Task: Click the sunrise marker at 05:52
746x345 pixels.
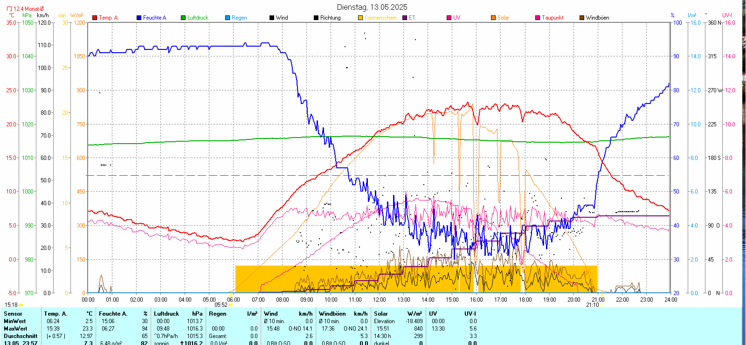Action: pos(230,305)
